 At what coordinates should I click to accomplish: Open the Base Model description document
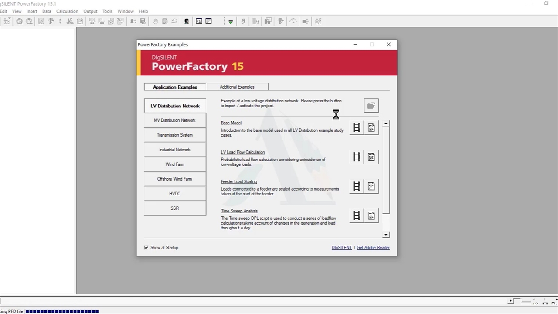tap(371, 127)
